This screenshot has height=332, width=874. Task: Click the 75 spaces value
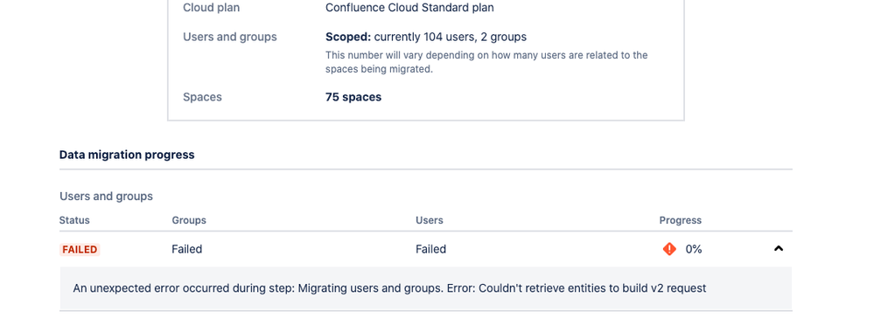point(353,97)
